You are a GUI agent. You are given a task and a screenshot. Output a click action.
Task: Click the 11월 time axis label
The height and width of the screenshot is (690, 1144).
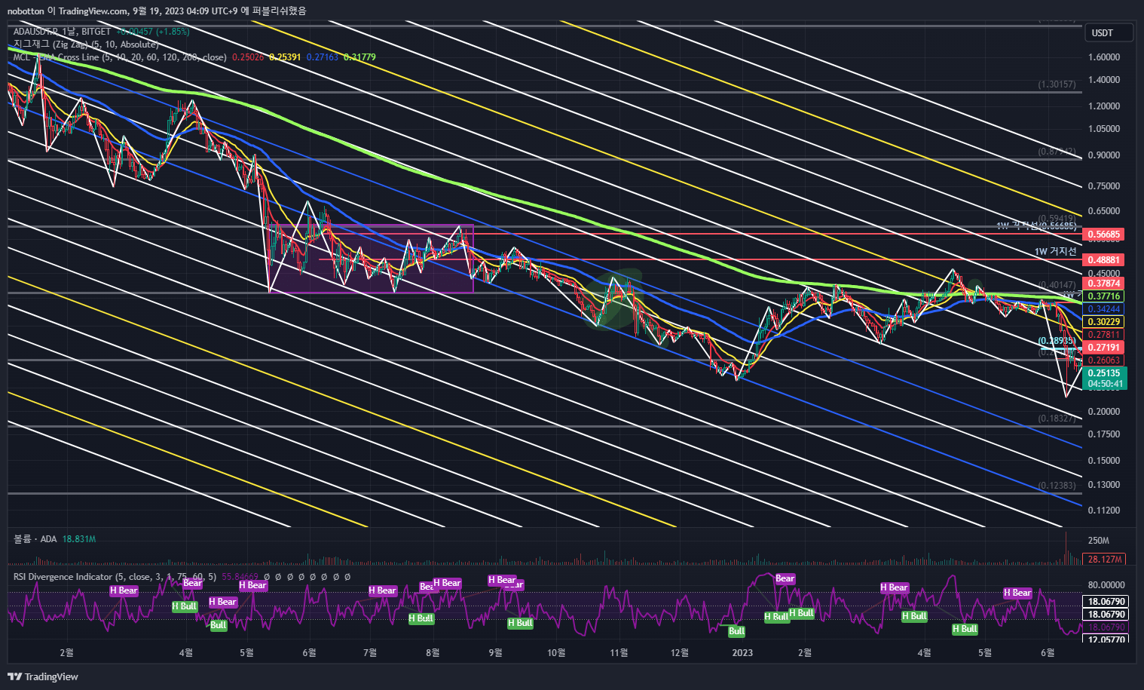pyautogui.click(x=619, y=653)
